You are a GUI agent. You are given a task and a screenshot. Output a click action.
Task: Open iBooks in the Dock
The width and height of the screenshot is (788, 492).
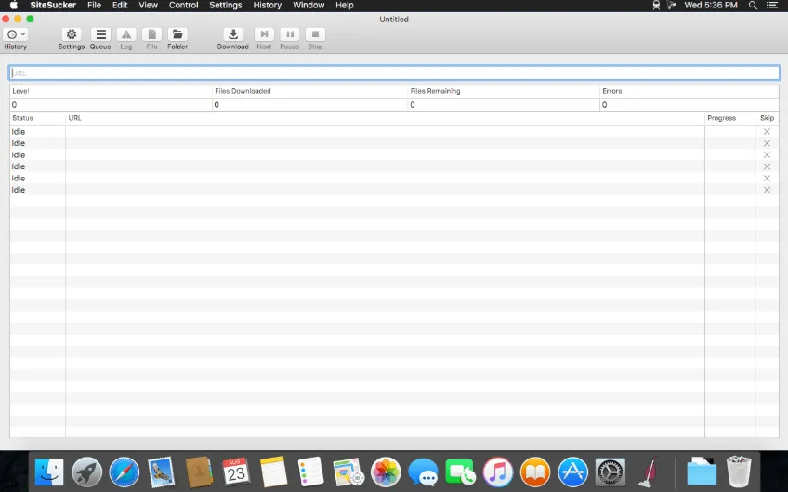tap(535, 472)
